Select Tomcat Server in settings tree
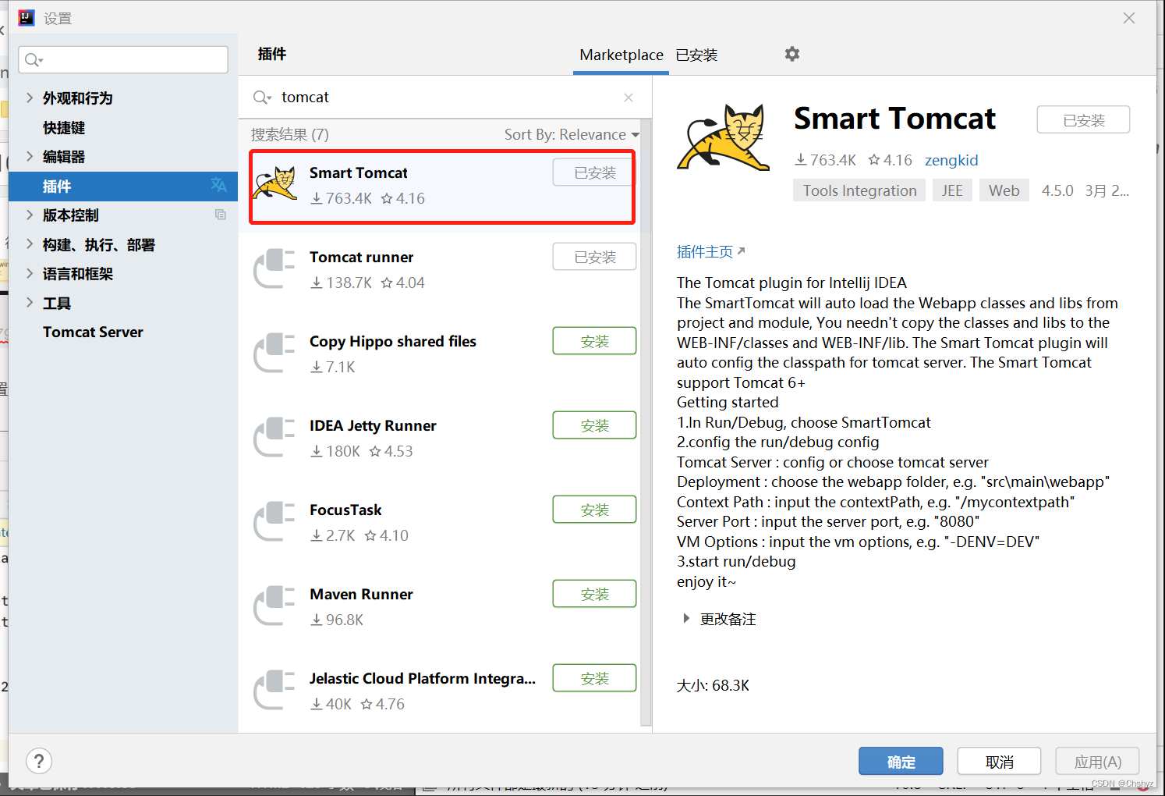The width and height of the screenshot is (1165, 796). [x=93, y=332]
